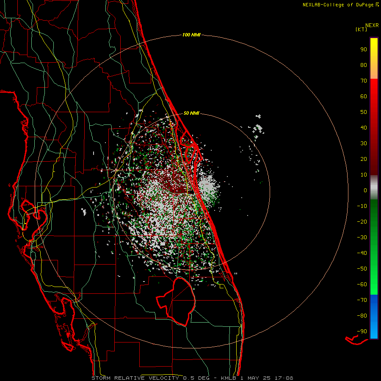Click the gray offshore echo cluster east of coast
Image resolution: width=381 pixels, height=381 pixels.
click(x=208, y=187)
